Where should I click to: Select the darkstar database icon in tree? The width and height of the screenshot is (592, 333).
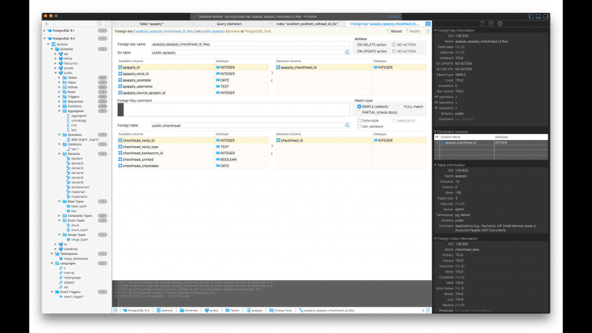pyautogui.click(x=54, y=44)
